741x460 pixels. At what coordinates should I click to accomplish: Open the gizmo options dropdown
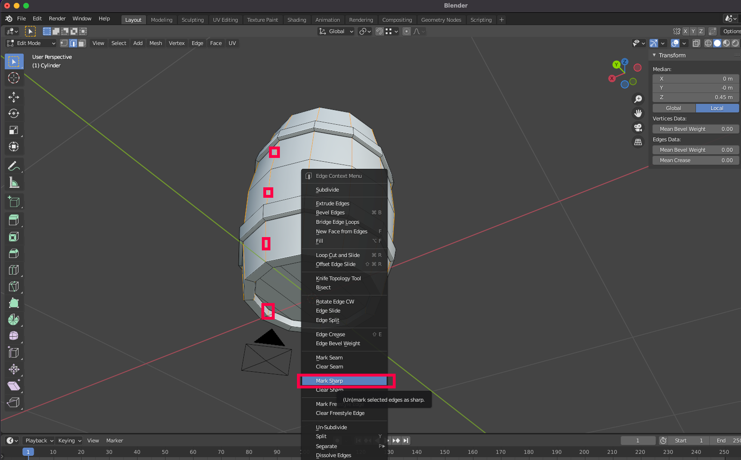click(663, 43)
